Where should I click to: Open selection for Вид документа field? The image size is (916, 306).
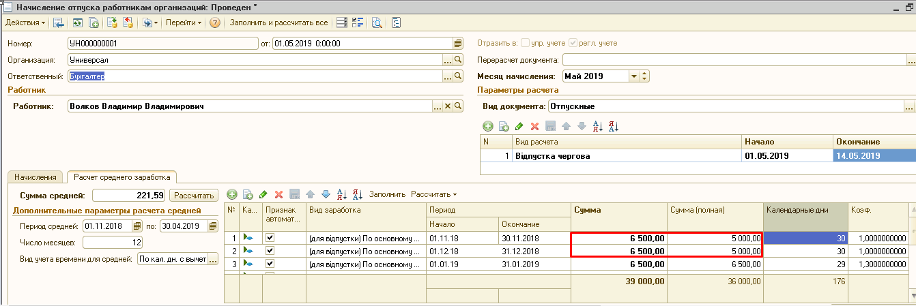tap(909, 106)
